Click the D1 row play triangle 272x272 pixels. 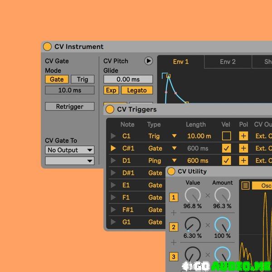(113, 160)
